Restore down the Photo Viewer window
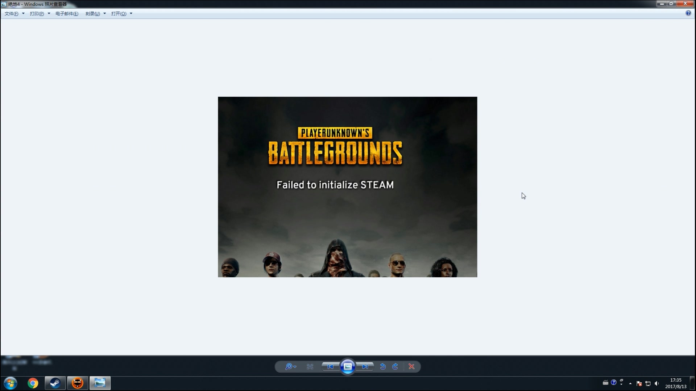The image size is (696, 391). point(671,4)
